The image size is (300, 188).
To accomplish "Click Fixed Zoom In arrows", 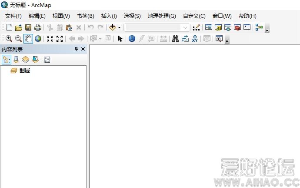I will tap(50, 39).
